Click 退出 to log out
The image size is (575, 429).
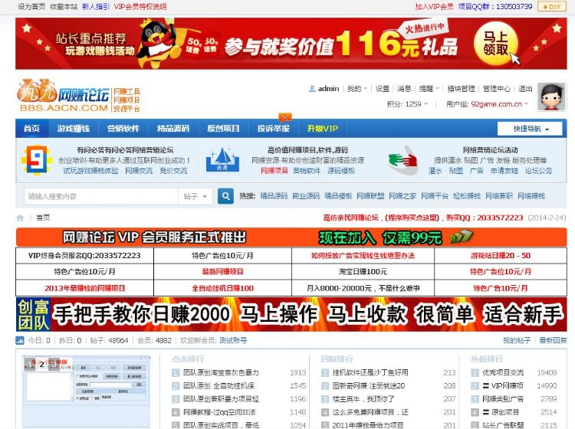525,89
